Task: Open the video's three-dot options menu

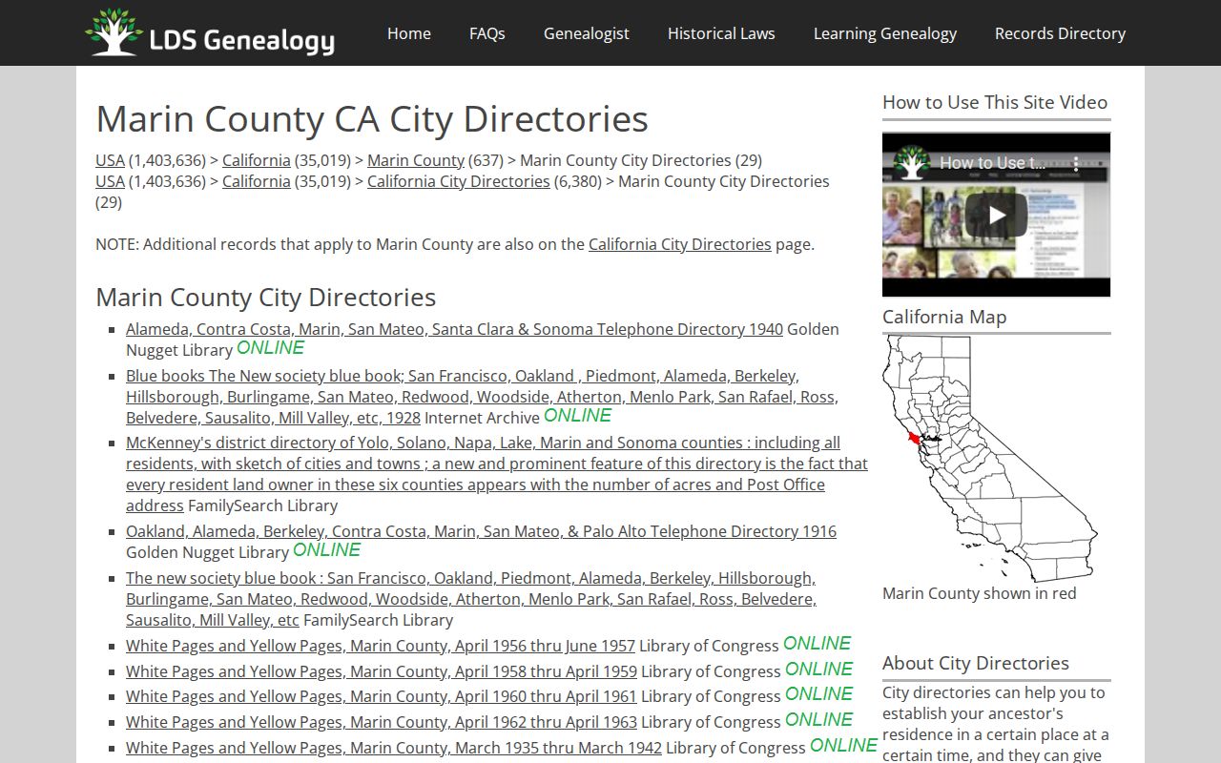Action: click(x=1076, y=163)
